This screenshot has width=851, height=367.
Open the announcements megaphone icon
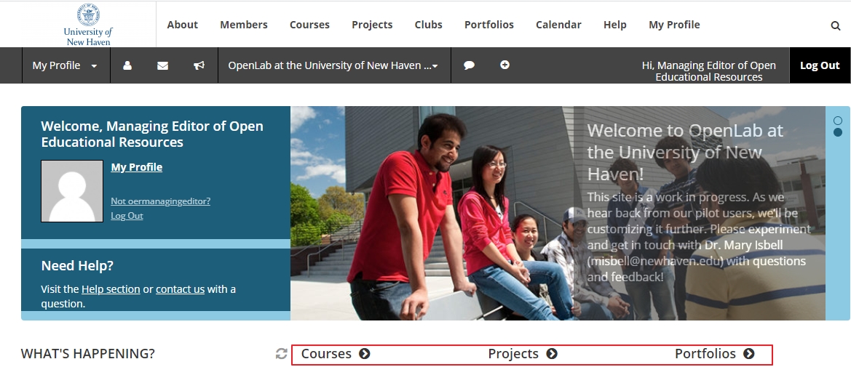click(199, 65)
